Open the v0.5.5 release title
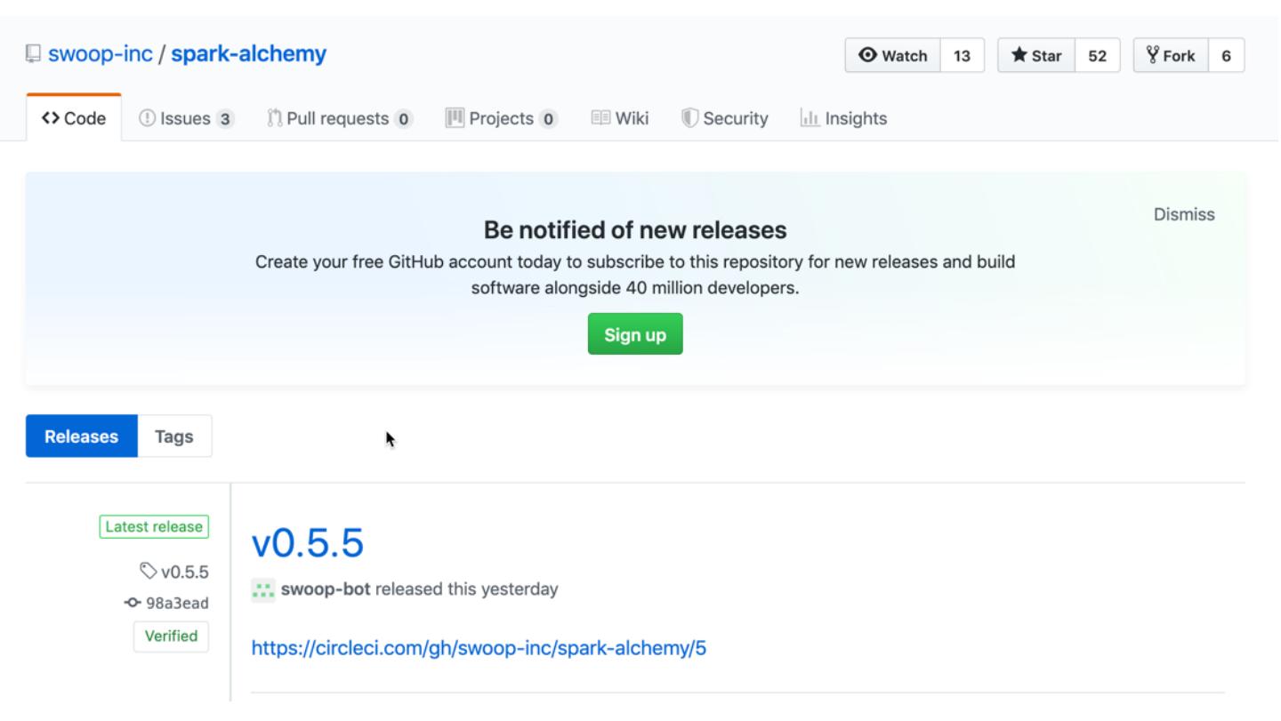Image resolution: width=1281 pixels, height=721 pixels. point(307,542)
